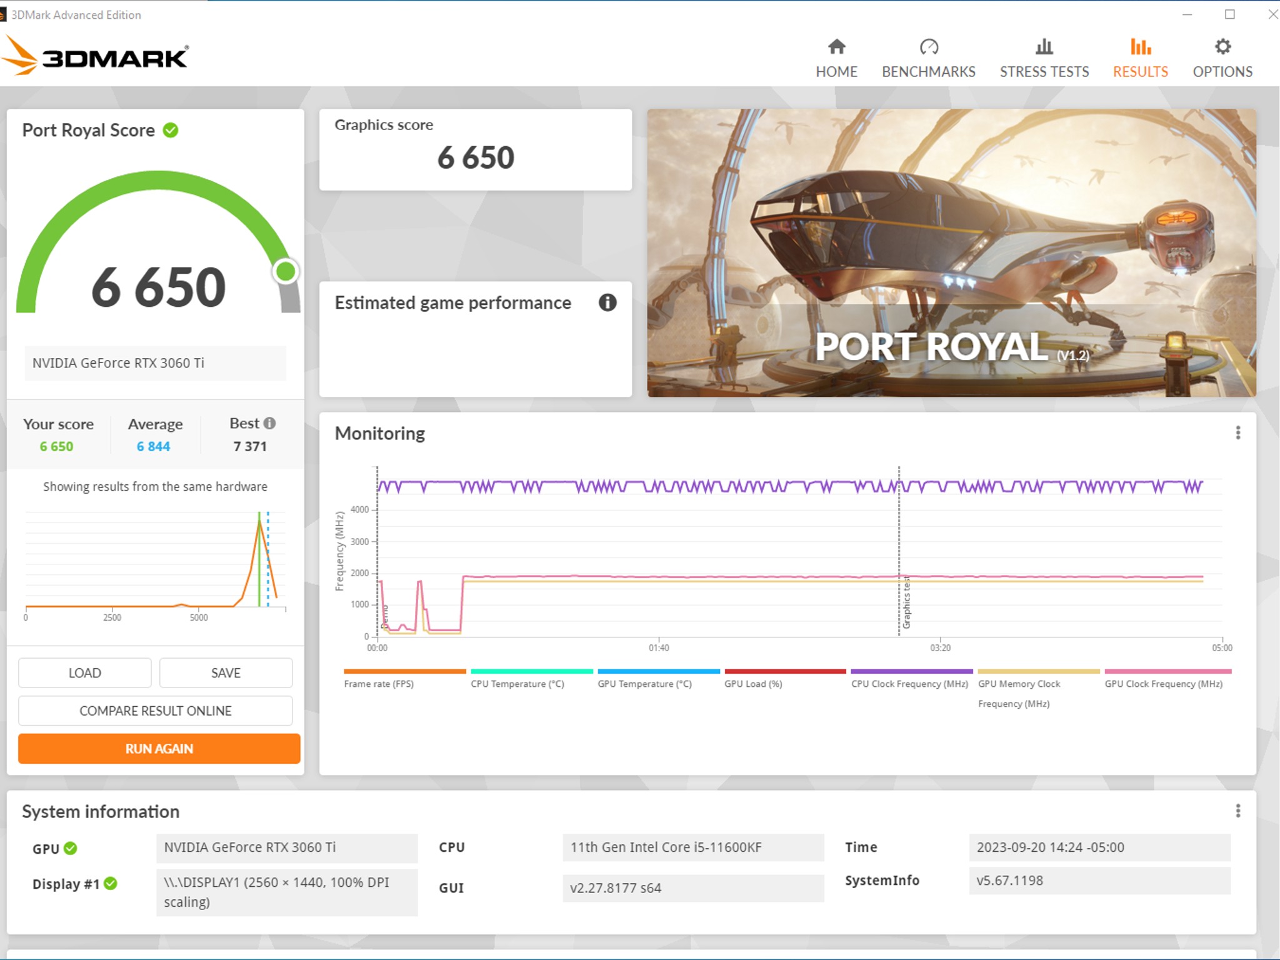This screenshot has width=1280, height=960.
Task: Open the Stress Tests bar chart icon
Action: coord(1044,47)
